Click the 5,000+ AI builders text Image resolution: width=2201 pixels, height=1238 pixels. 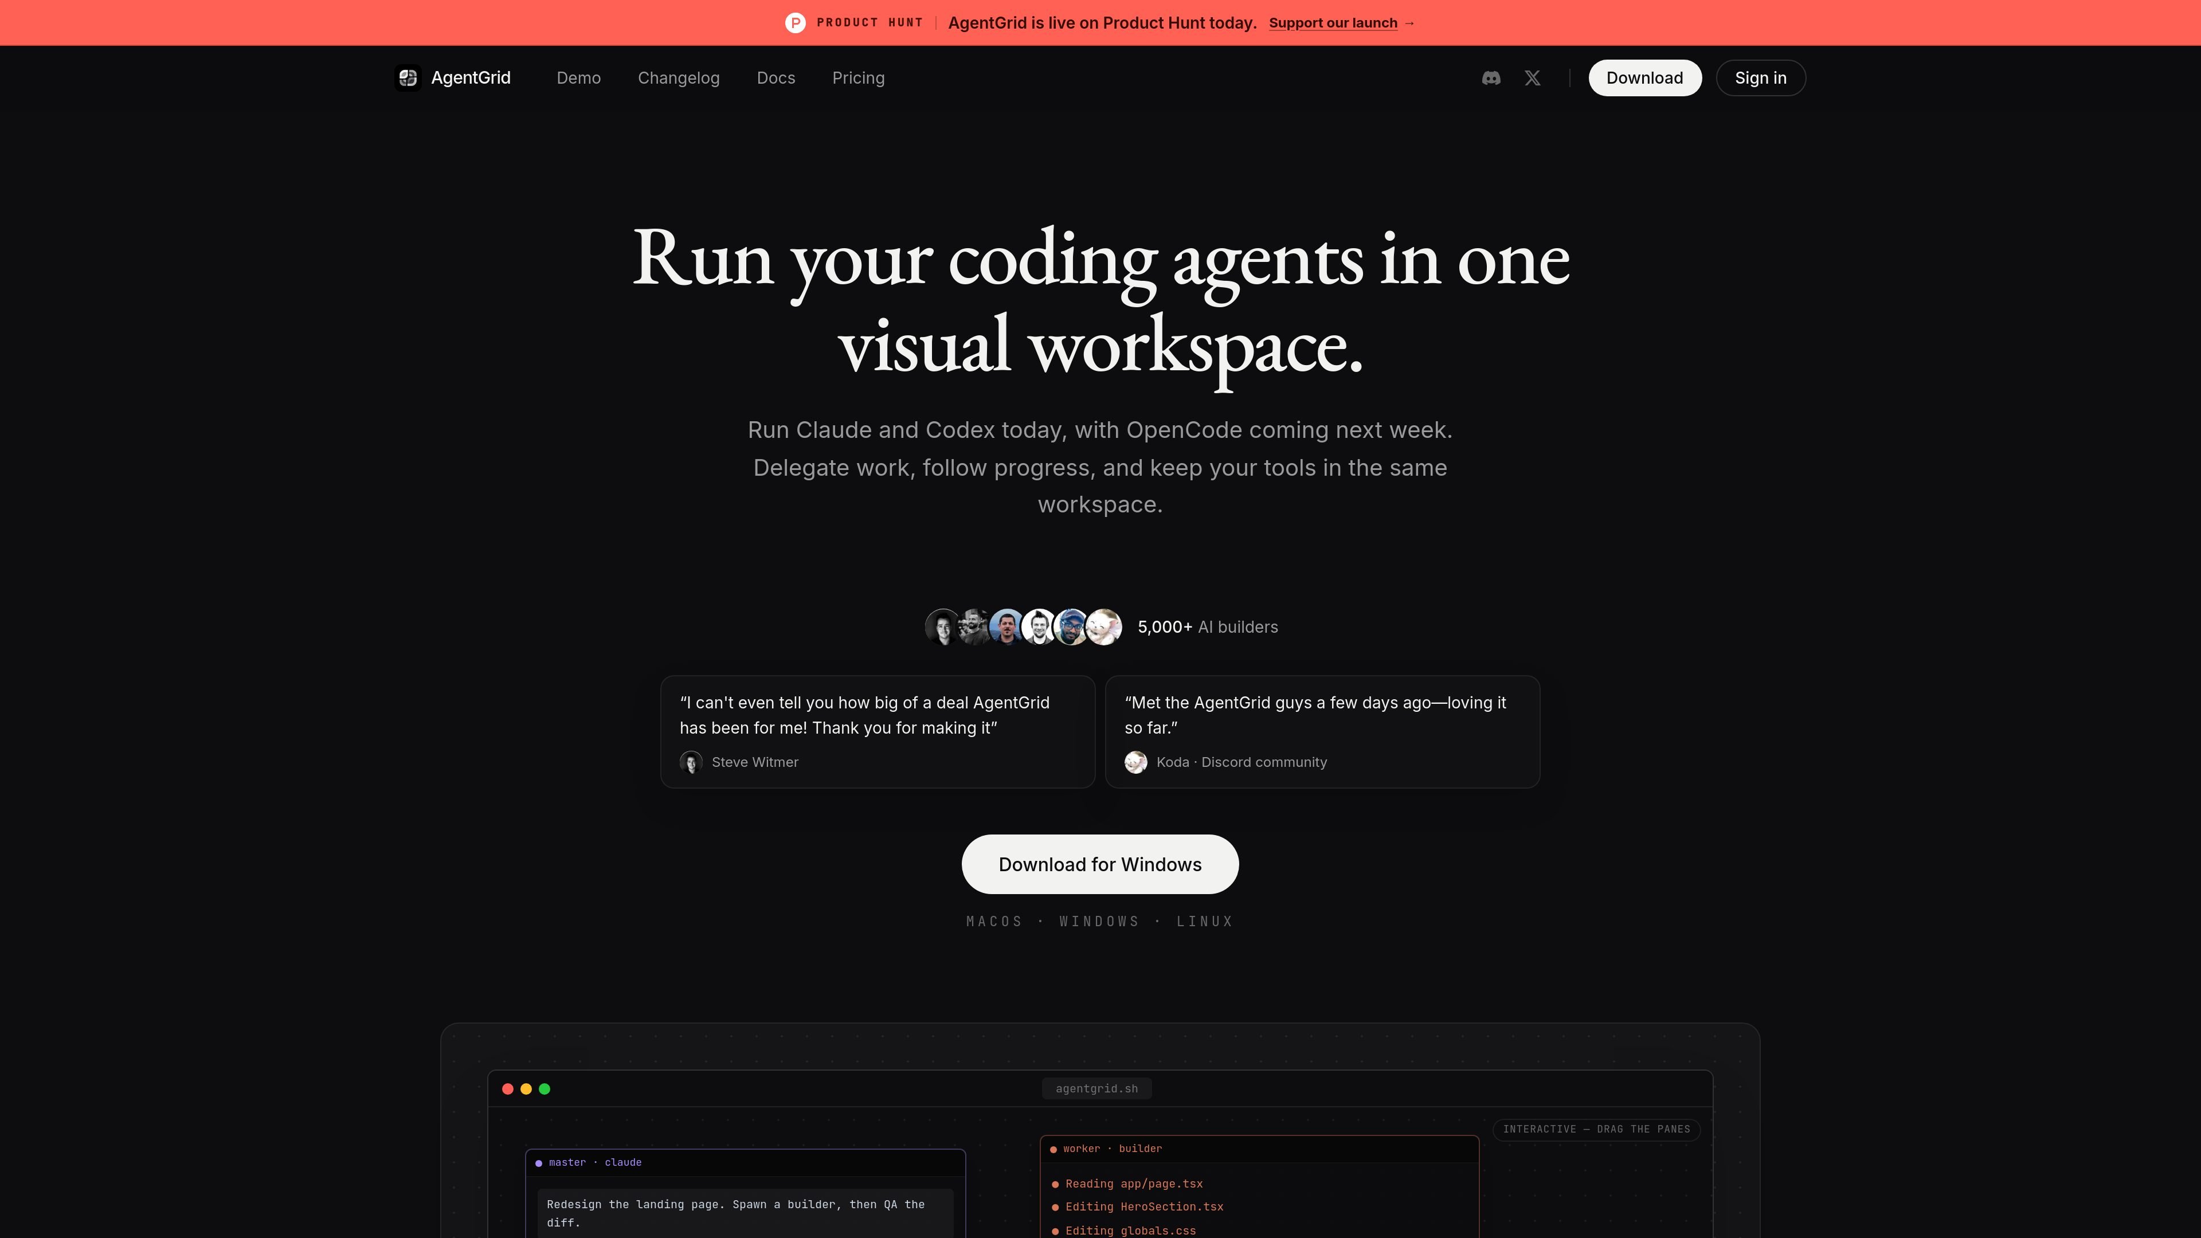(1207, 627)
